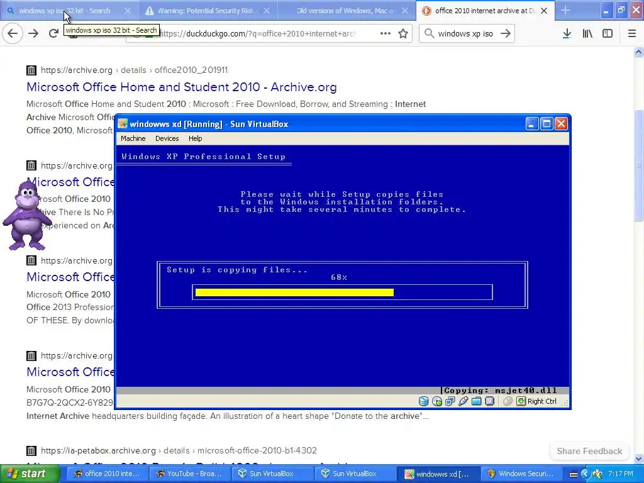
Task: Bookmark this page with the star icon
Action: pos(403,33)
